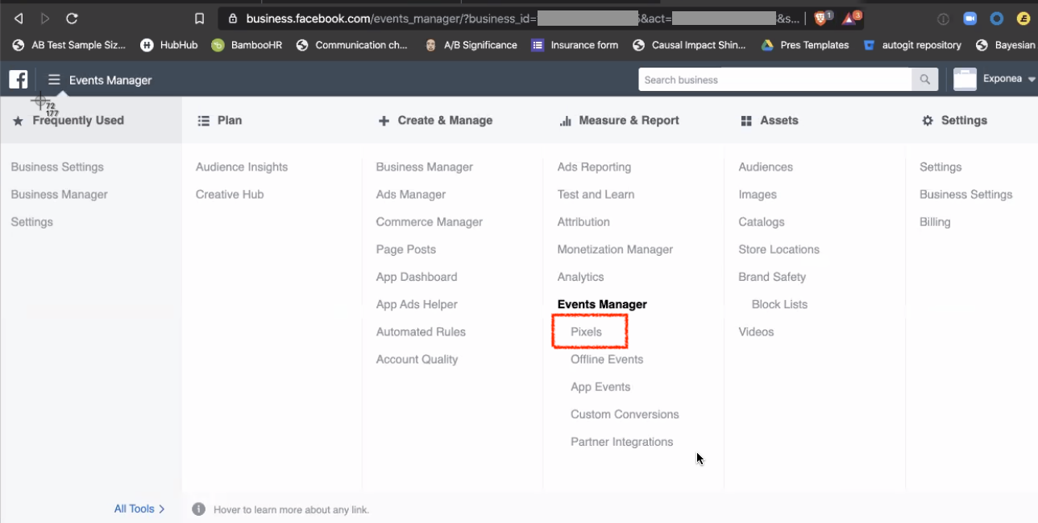Click the Facebook logo icon
This screenshot has width=1038, height=523.
(19, 79)
